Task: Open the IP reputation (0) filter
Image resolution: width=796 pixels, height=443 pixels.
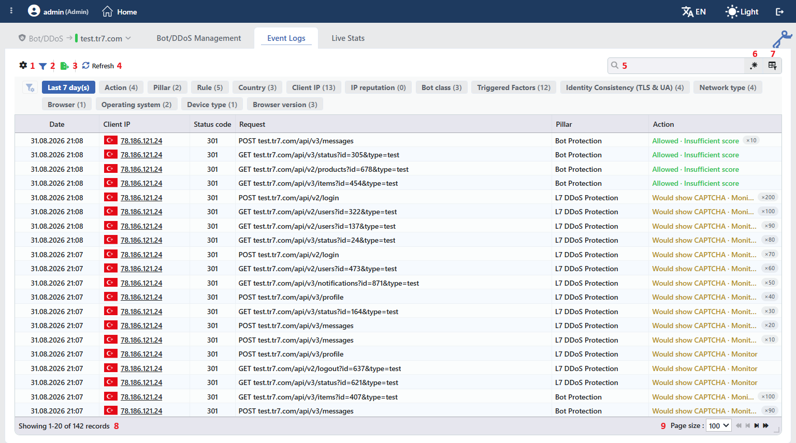Action: tap(378, 87)
